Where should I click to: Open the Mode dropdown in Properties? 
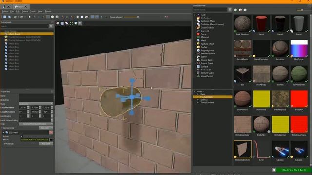[x=36, y=104]
